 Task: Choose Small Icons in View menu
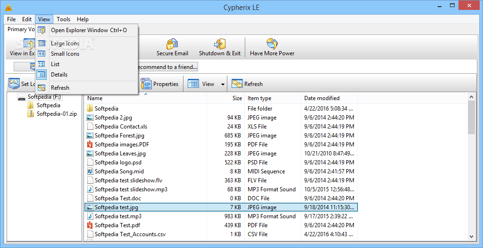pyautogui.click(x=87, y=54)
